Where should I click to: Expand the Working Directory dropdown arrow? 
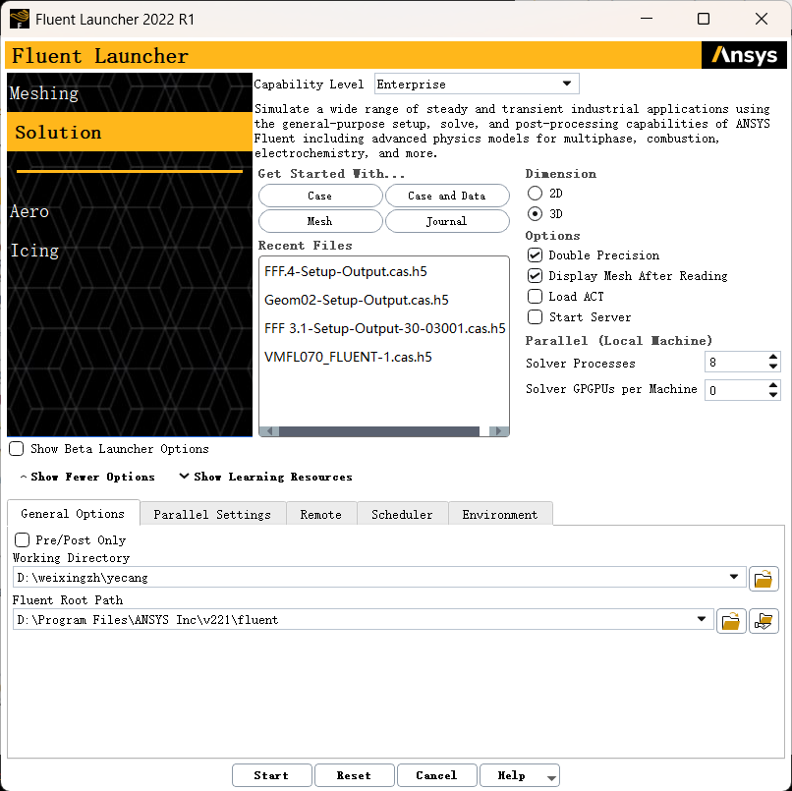click(733, 577)
